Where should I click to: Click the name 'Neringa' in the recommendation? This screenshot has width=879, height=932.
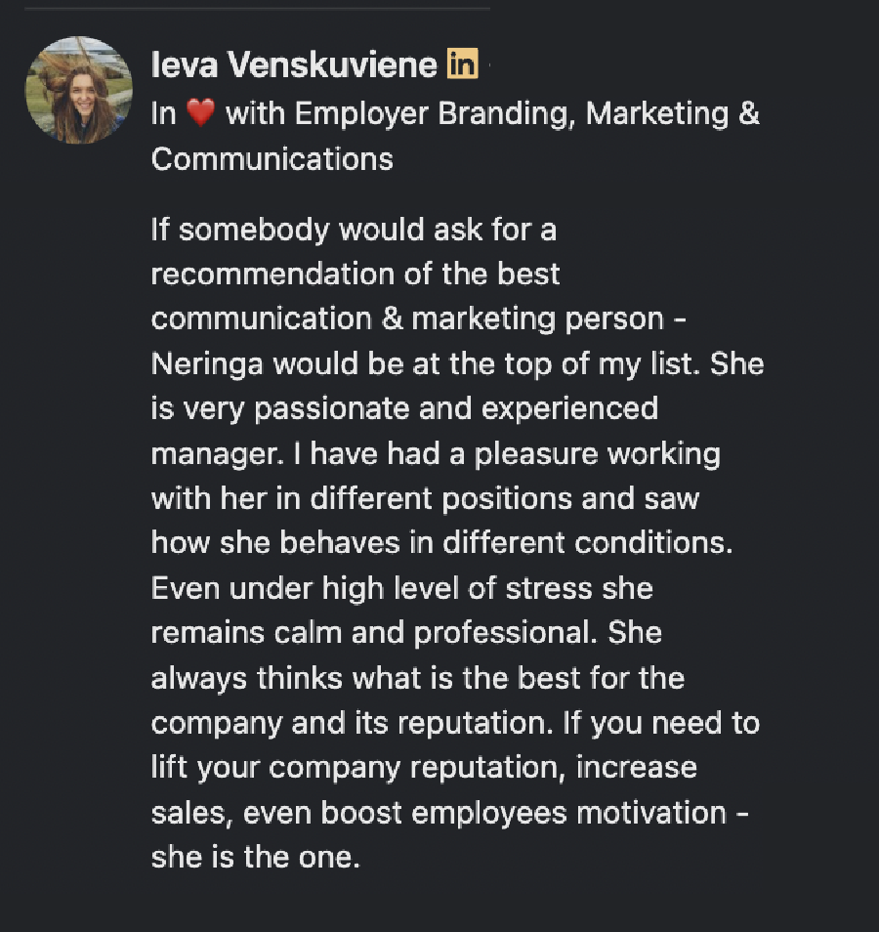(208, 363)
